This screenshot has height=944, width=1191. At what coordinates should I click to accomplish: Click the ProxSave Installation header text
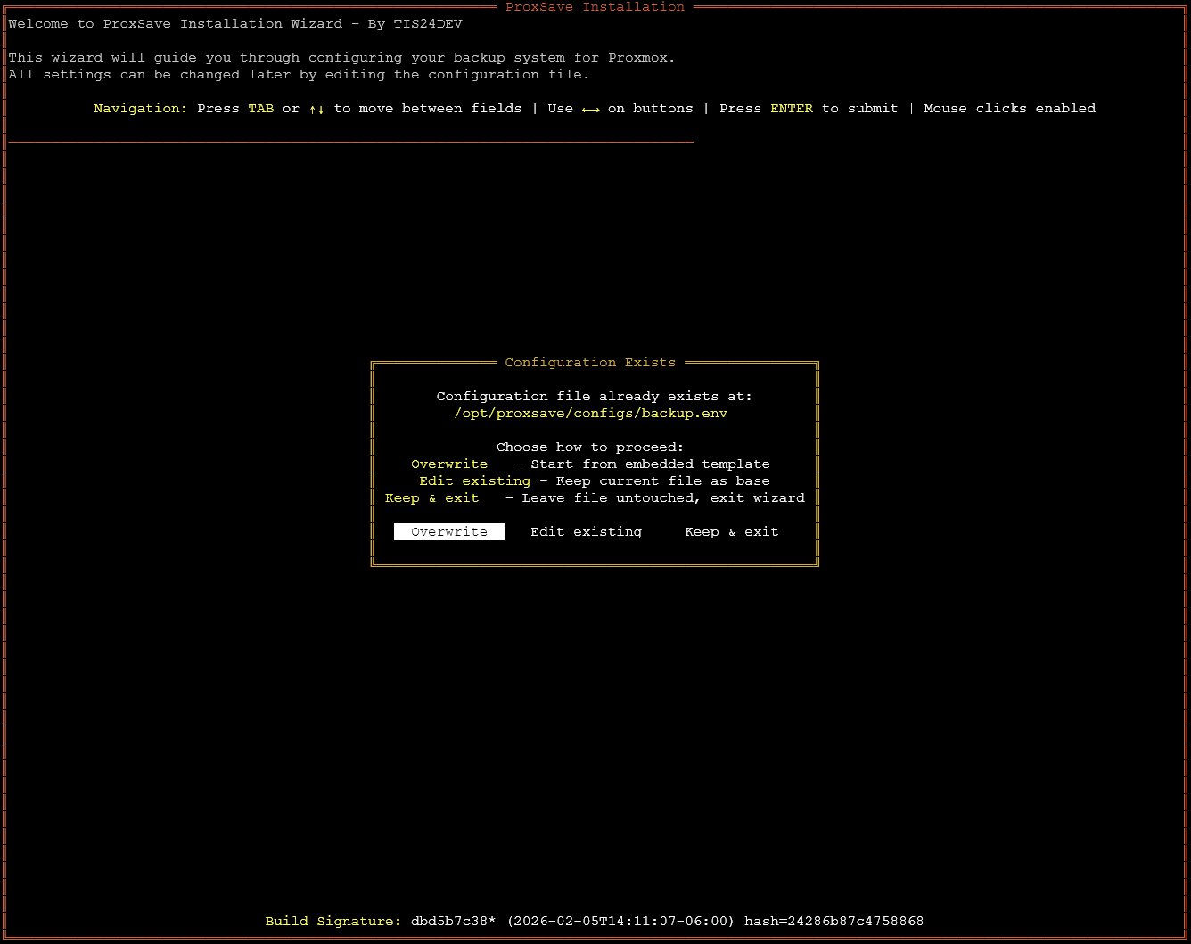pos(595,7)
